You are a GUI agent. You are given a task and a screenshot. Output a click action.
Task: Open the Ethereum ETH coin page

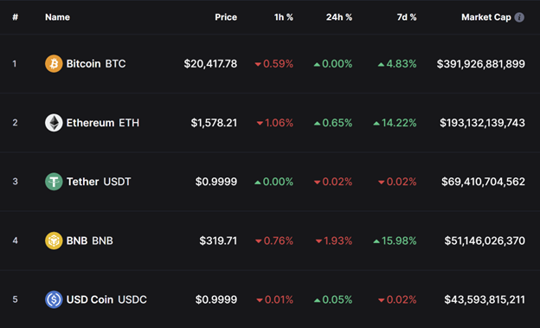coord(103,123)
